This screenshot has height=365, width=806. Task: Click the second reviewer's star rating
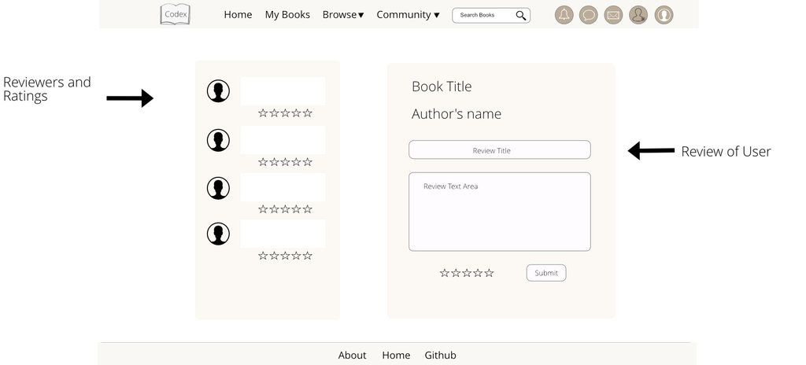click(285, 162)
